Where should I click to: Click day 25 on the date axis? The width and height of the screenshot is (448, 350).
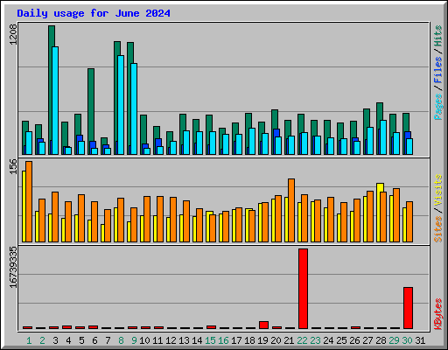[341, 340]
